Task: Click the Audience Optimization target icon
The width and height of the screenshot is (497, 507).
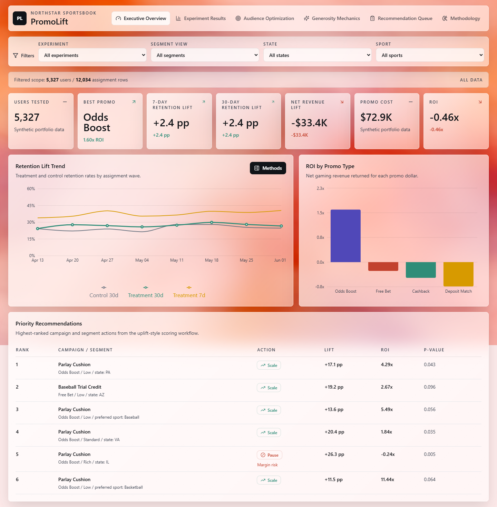Action: (x=238, y=18)
